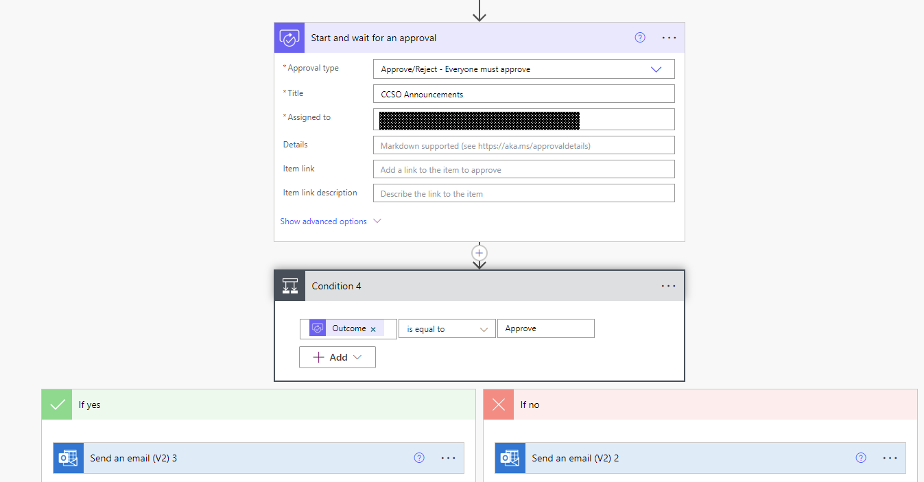
Task: Click the Condition 4 icon
Action: click(290, 286)
